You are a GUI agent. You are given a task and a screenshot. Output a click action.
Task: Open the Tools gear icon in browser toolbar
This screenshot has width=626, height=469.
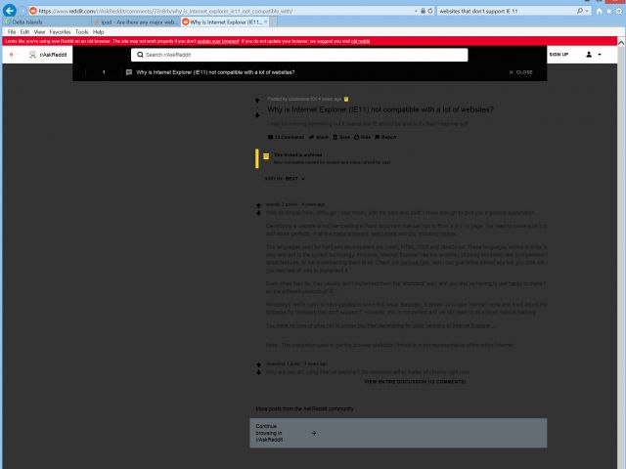click(619, 11)
